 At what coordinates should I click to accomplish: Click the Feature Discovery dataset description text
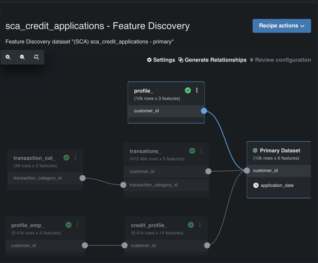point(89,42)
